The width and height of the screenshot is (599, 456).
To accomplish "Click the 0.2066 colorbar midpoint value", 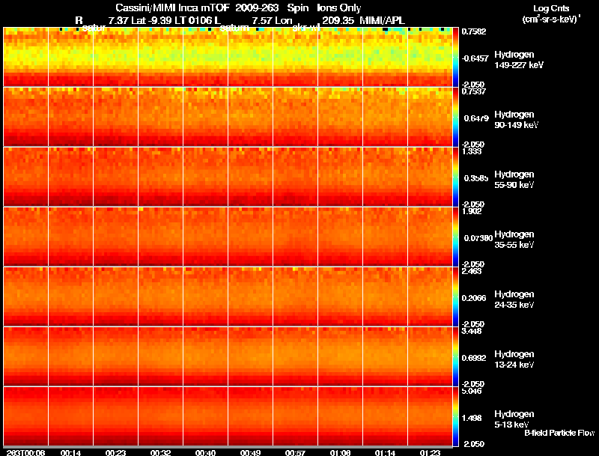I will click(x=474, y=298).
